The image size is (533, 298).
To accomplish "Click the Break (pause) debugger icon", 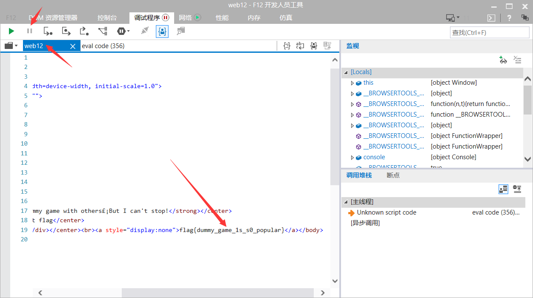I will coord(29,31).
